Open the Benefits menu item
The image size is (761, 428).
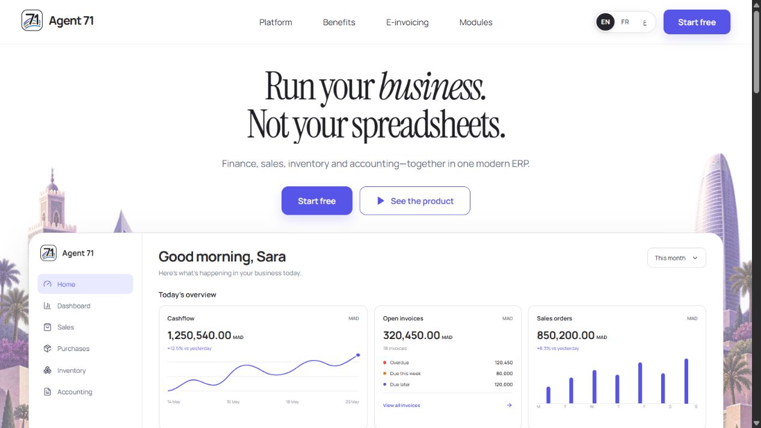click(339, 22)
